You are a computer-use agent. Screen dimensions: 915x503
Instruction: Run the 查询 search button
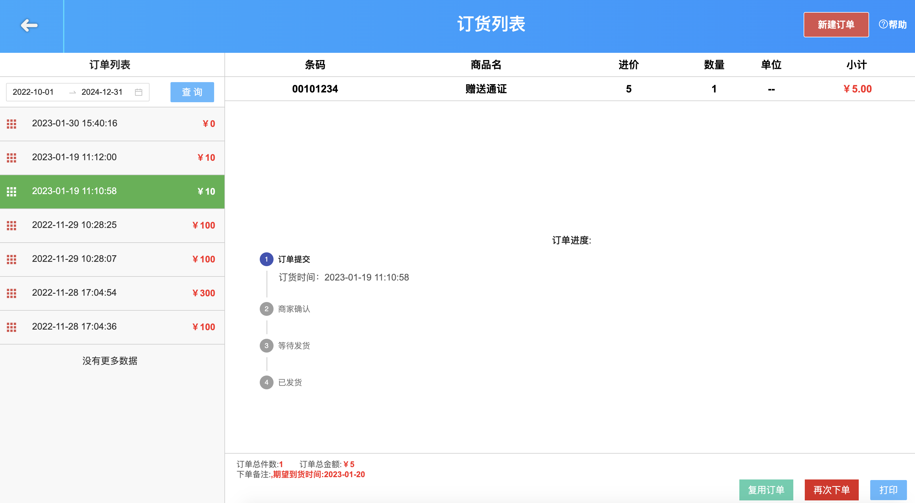192,92
